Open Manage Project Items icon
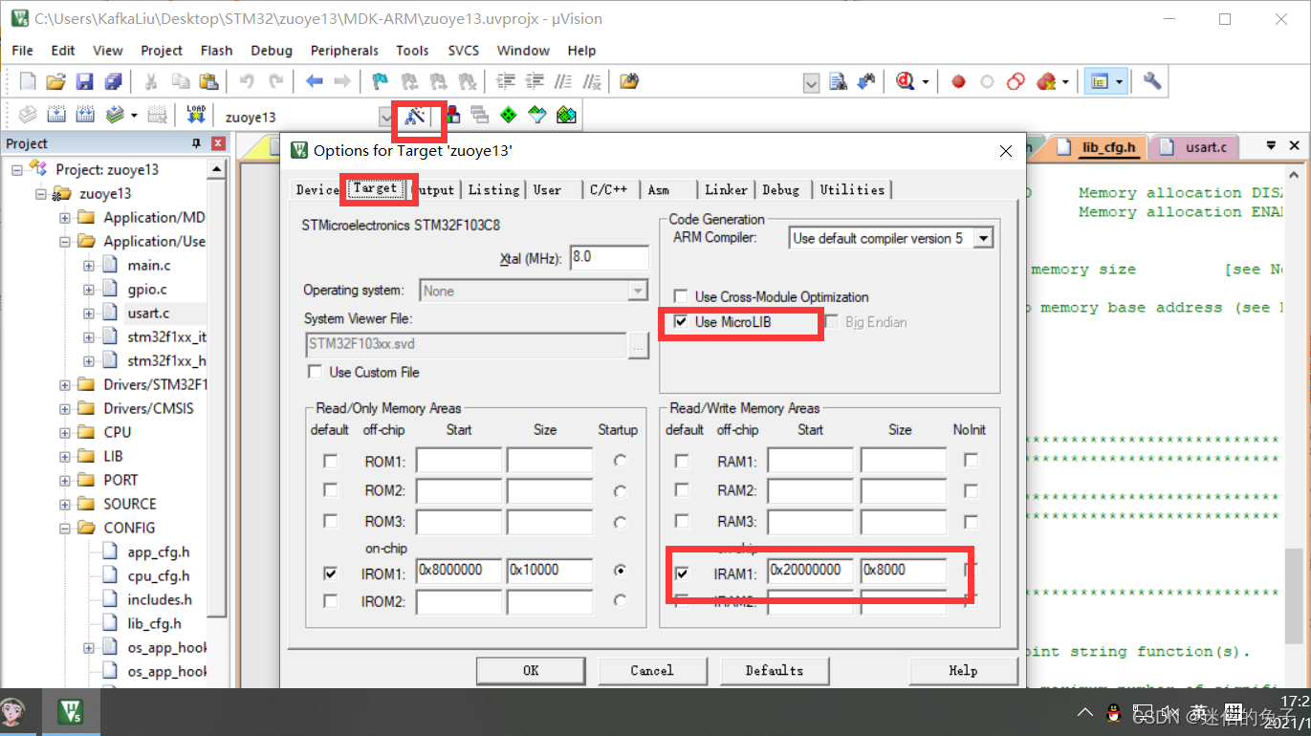The width and height of the screenshot is (1311, 736). point(452,116)
